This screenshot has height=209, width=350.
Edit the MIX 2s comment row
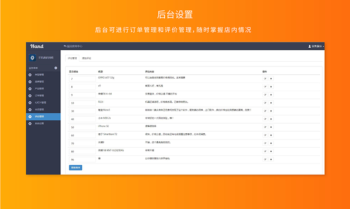[265, 119]
